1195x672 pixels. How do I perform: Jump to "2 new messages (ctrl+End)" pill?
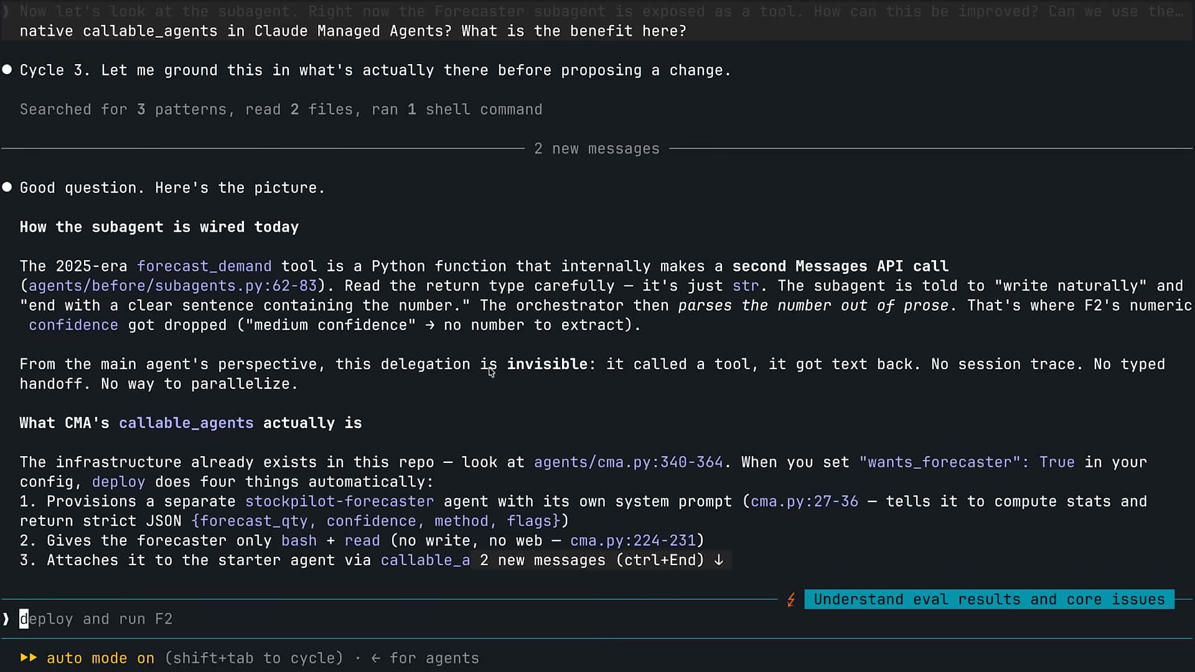pyautogui.click(x=601, y=560)
